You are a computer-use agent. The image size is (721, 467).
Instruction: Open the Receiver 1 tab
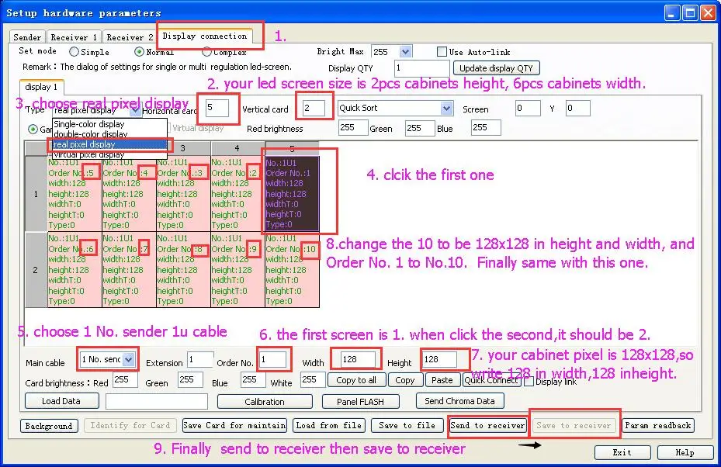tap(74, 37)
